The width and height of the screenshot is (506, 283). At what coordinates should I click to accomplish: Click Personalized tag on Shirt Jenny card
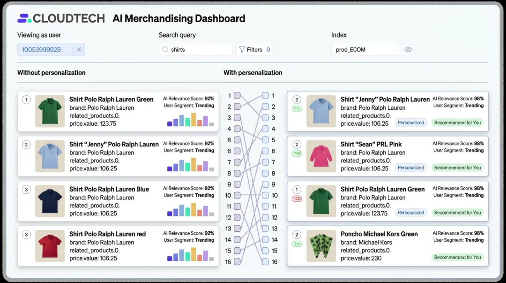click(x=411, y=122)
